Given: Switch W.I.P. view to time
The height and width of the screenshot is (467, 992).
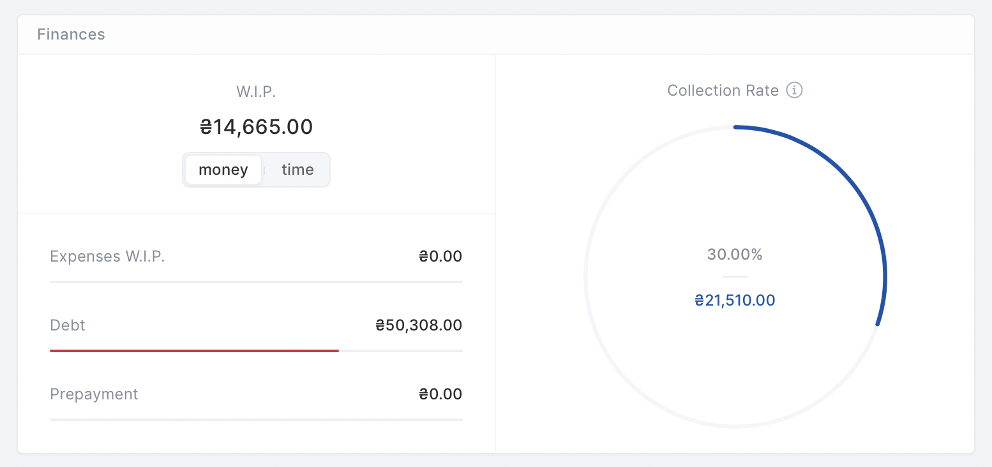Looking at the screenshot, I should (x=297, y=170).
